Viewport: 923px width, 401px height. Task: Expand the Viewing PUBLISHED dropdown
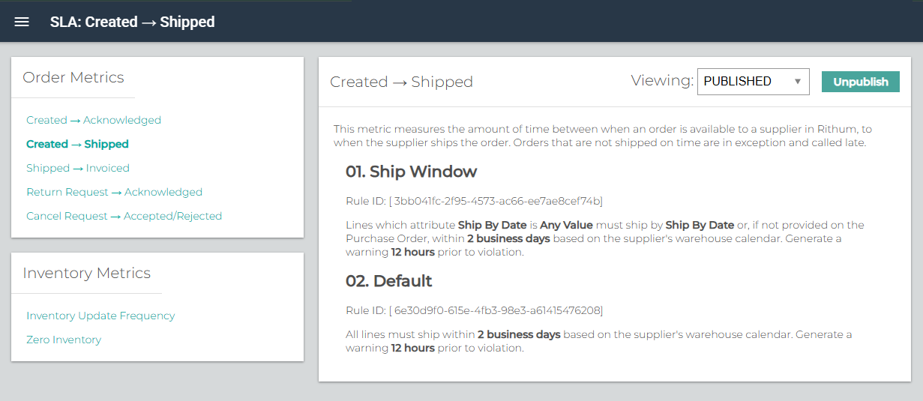753,81
